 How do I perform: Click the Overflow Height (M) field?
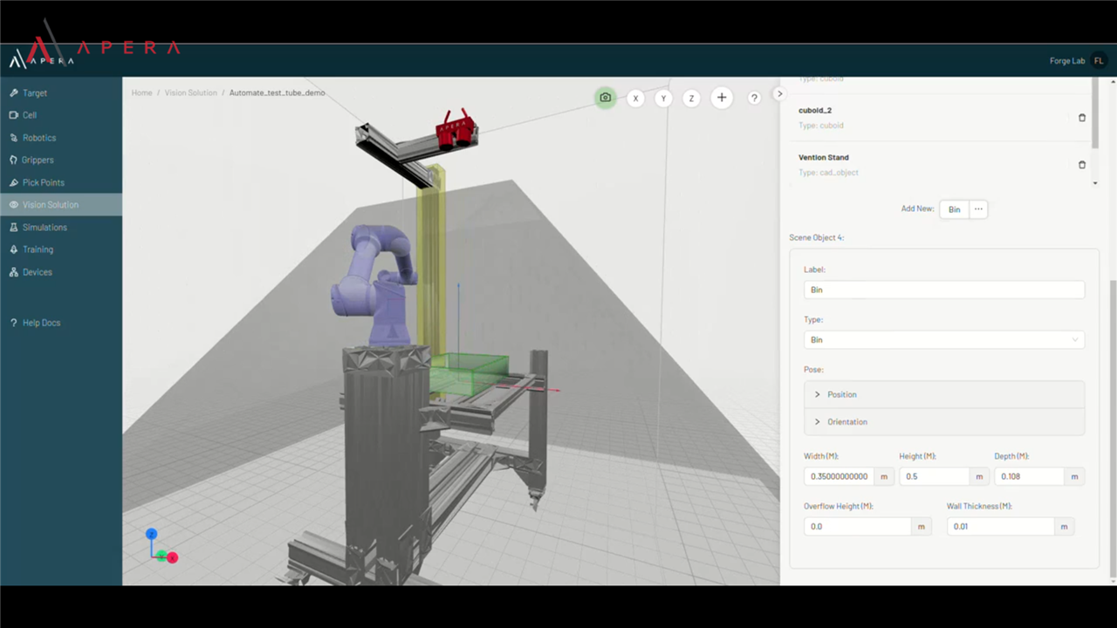coord(858,527)
